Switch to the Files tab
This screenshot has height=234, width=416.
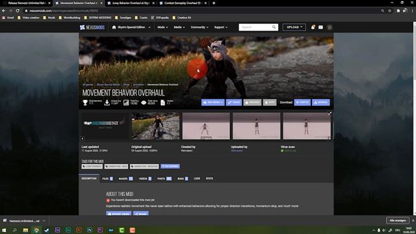(x=107, y=179)
